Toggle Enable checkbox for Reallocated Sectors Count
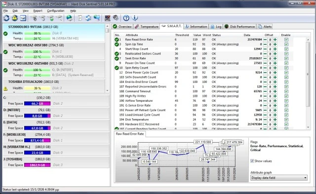This screenshot has width=316, height=194. pos(286,54)
